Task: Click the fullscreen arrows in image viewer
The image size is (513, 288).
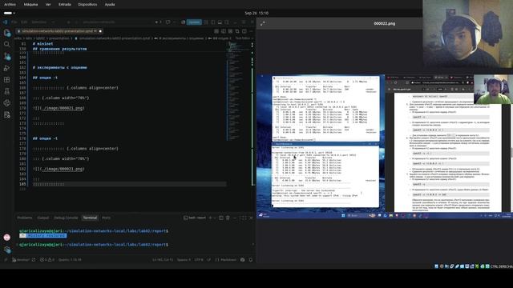Action: click(262, 23)
